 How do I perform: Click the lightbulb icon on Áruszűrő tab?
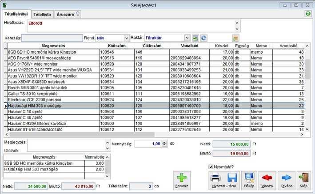pyautogui.click(x=78, y=14)
